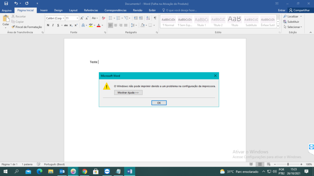Viewport: 314px width, 176px height.
Task: Open change case Aa dropdown
Action: [95, 18]
